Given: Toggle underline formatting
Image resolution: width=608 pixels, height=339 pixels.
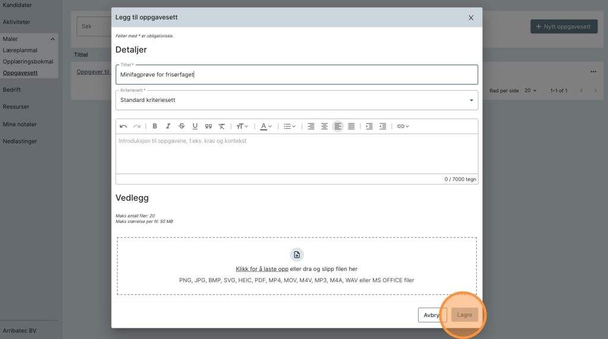Looking at the screenshot, I should pos(195,126).
